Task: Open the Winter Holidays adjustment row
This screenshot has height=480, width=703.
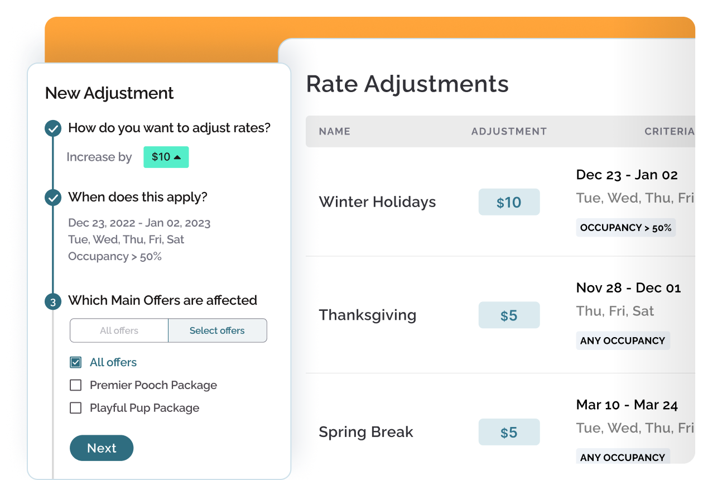Action: (500, 202)
